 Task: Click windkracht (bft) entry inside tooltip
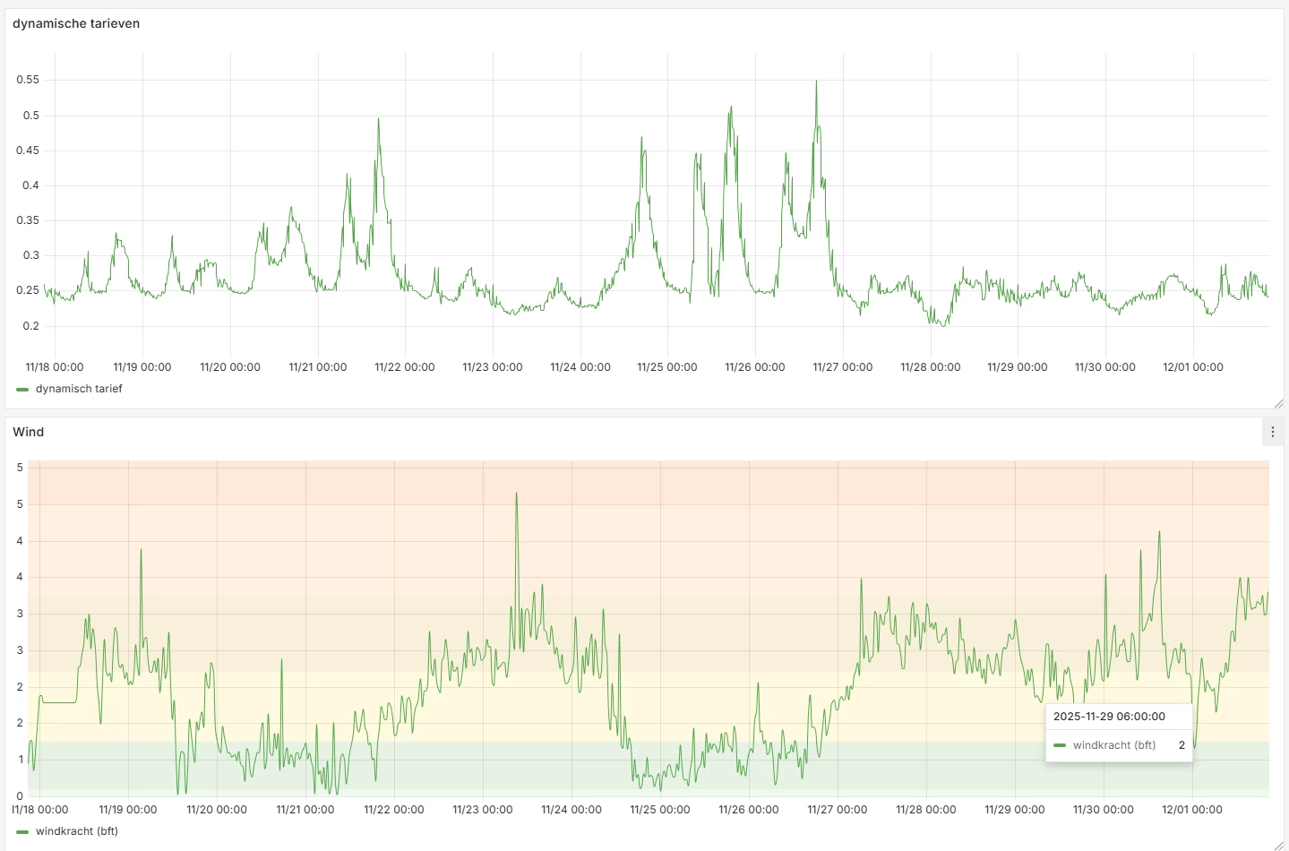click(1114, 745)
